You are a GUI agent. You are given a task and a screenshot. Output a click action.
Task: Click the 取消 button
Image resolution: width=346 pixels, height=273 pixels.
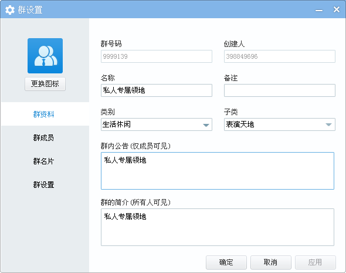coord(271,262)
